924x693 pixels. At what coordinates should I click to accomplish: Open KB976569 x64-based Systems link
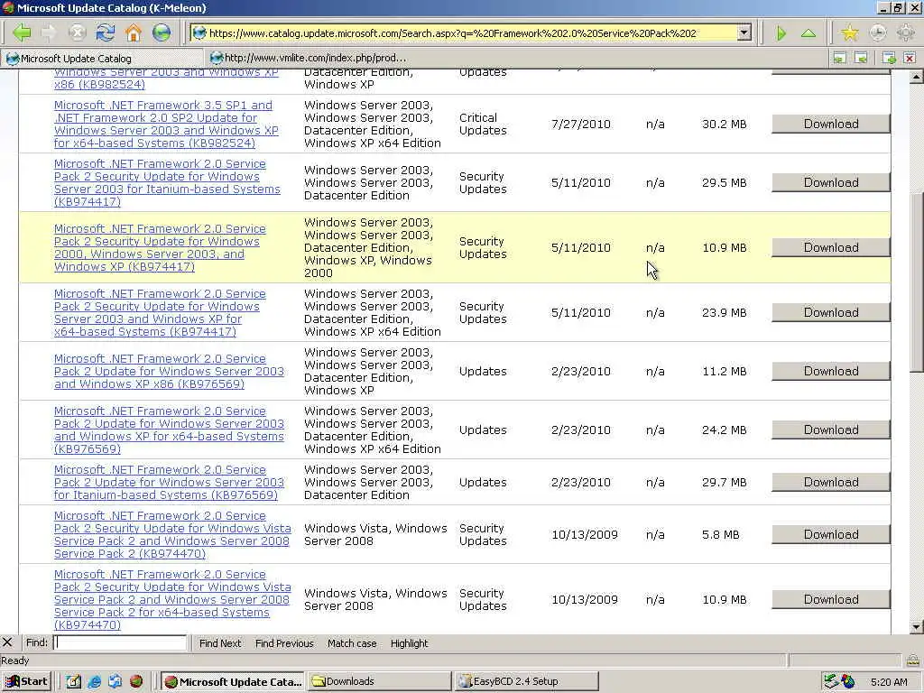tap(169, 430)
